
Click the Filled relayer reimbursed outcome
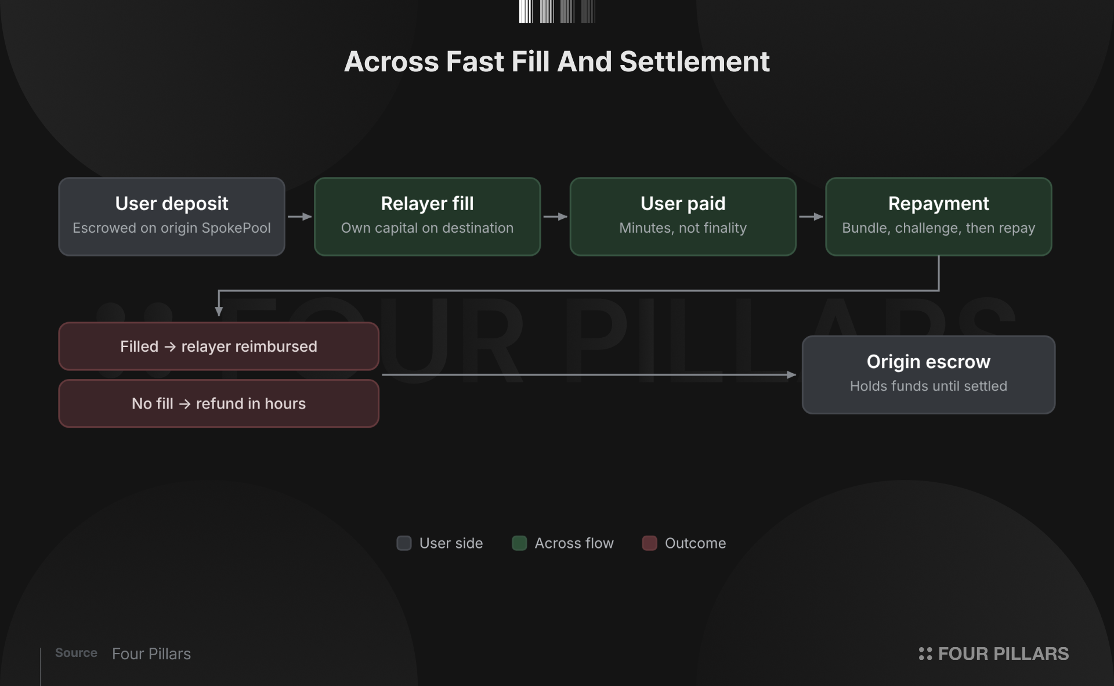pyautogui.click(x=219, y=346)
